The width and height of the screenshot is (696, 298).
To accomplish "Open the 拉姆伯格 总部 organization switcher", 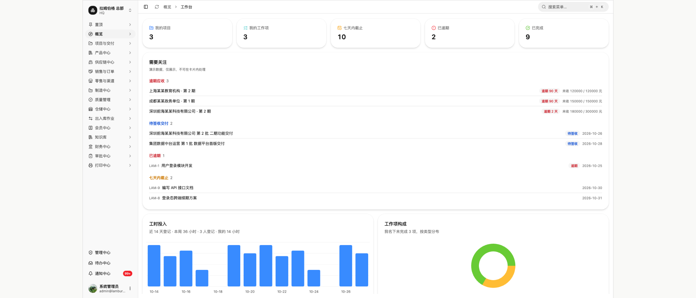I will 110,10.
